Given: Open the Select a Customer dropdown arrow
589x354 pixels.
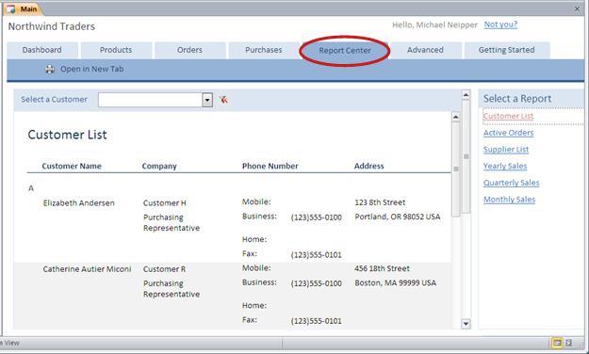Looking at the screenshot, I should tap(207, 100).
